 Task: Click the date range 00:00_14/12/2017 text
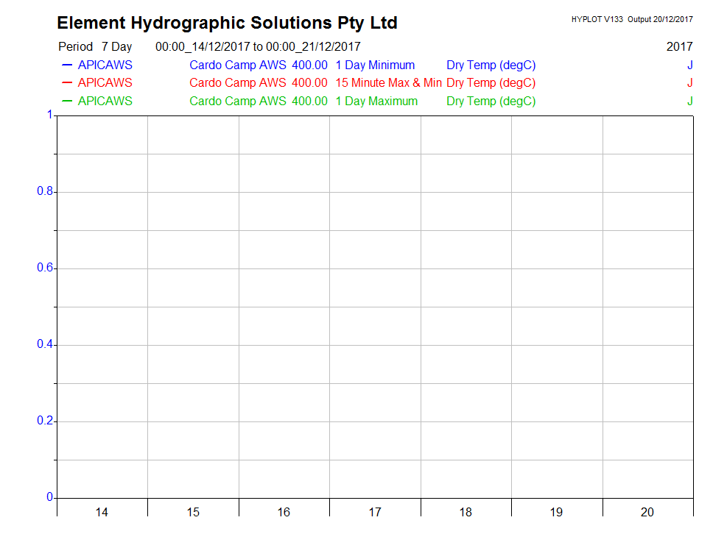(203, 47)
